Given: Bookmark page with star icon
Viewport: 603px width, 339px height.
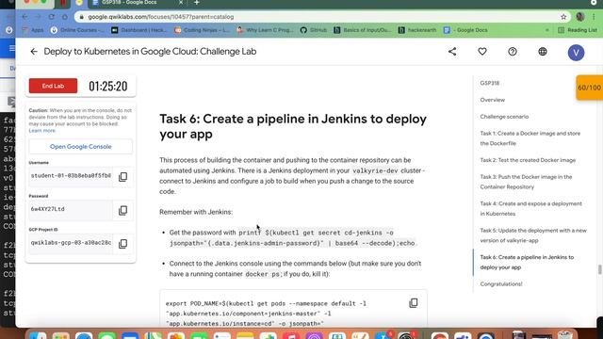Looking at the screenshot, I should (x=563, y=17).
